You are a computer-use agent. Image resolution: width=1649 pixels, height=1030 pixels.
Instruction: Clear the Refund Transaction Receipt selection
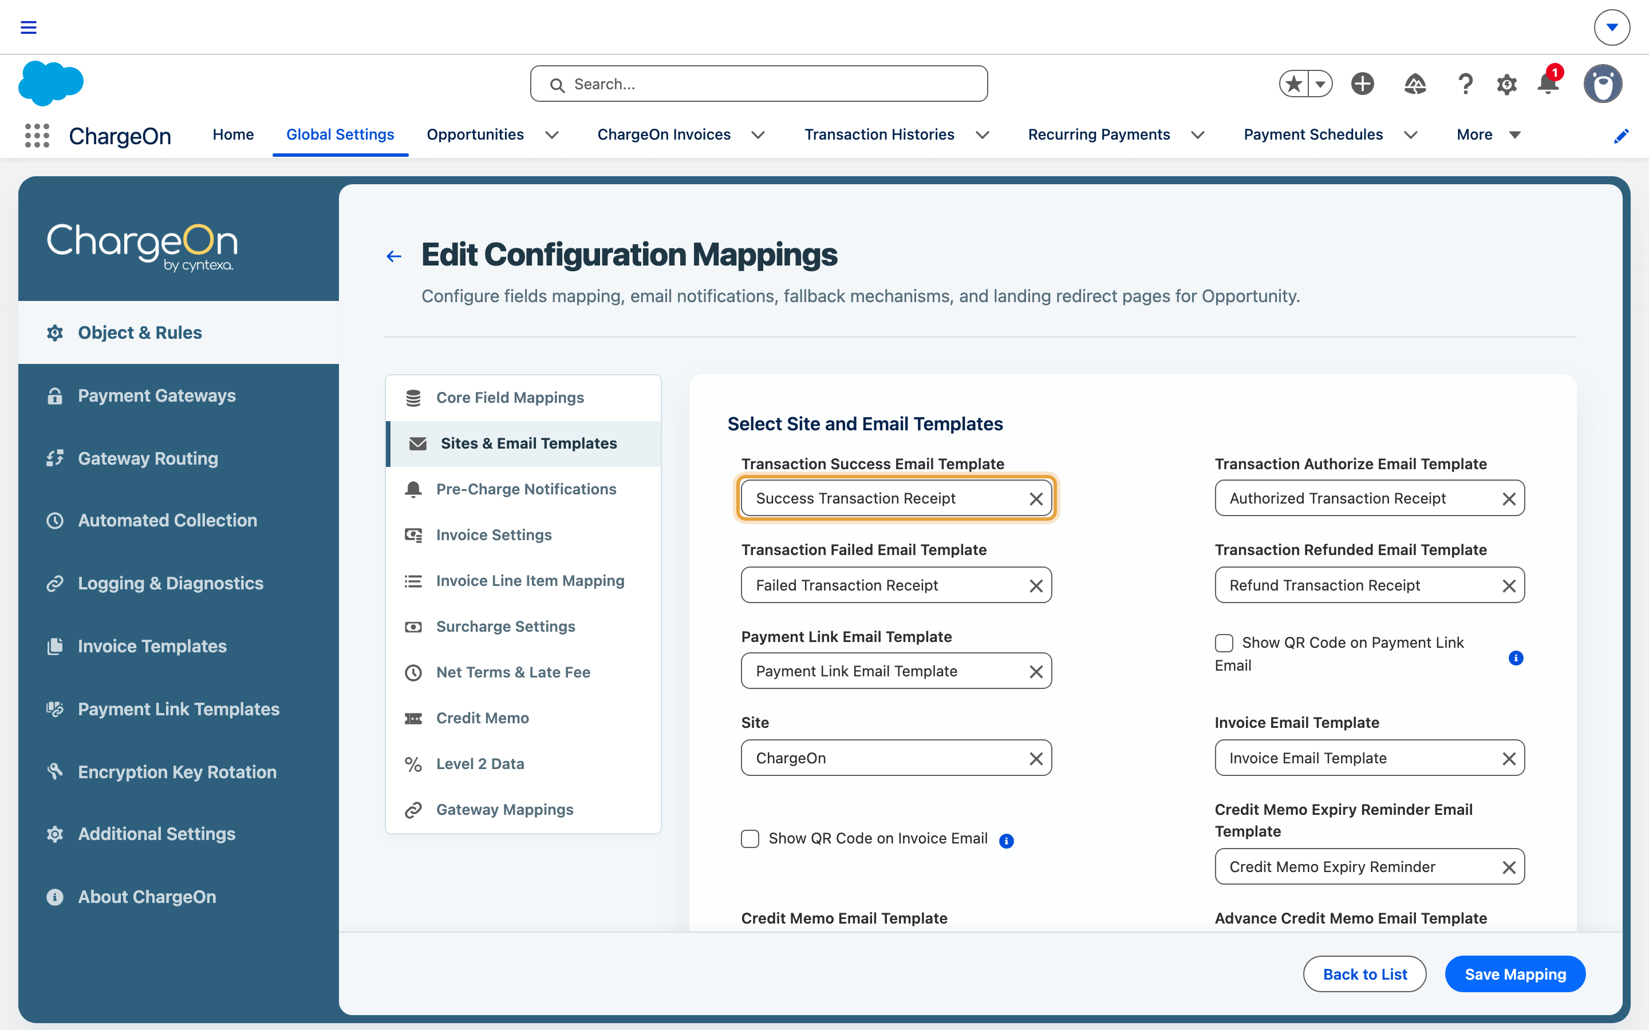pyautogui.click(x=1509, y=585)
